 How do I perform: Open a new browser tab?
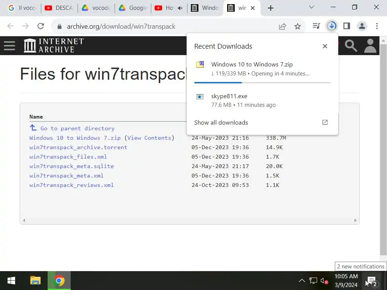click(271, 8)
